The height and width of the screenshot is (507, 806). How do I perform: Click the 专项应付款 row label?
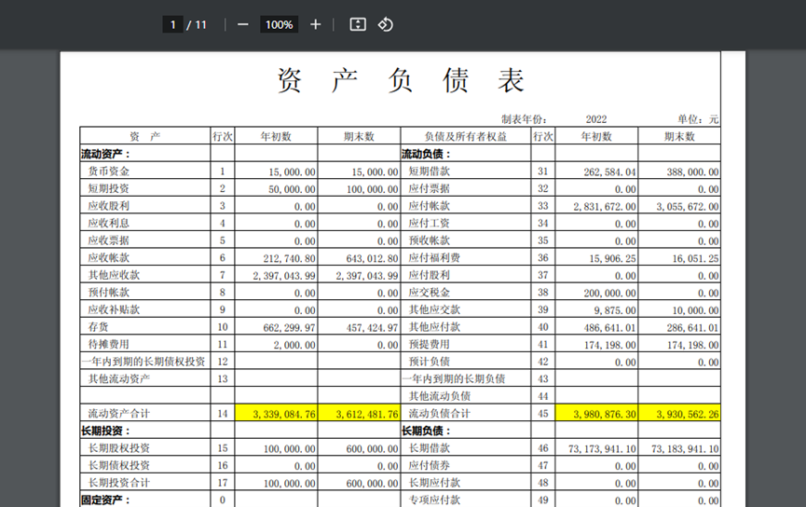(434, 500)
